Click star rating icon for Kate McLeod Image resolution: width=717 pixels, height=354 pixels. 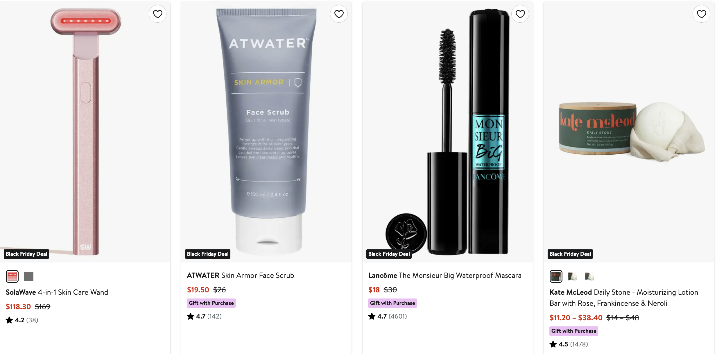point(553,344)
